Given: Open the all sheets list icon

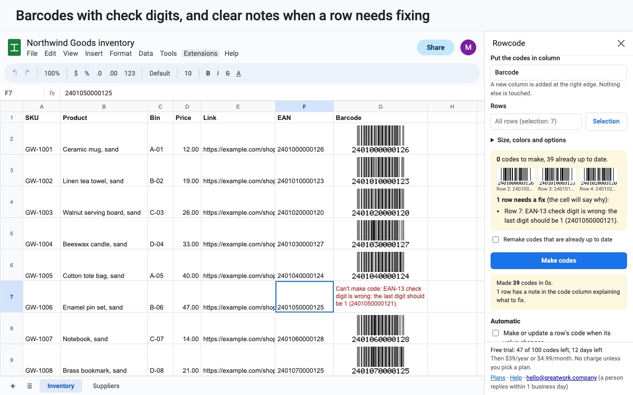Looking at the screenshot, I should point(30,386).
